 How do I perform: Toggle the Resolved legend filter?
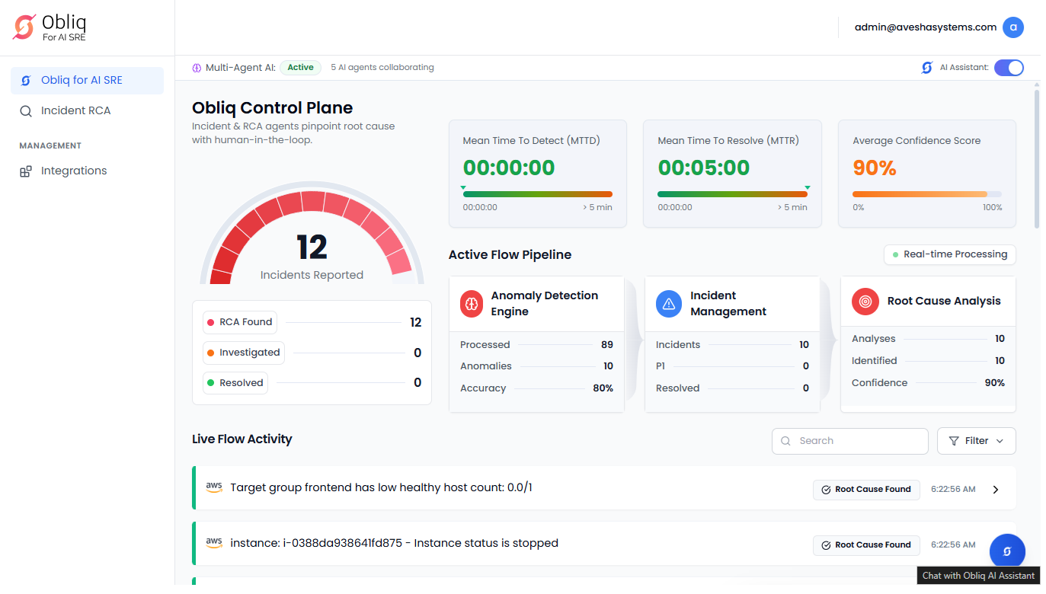click(235, 383)
